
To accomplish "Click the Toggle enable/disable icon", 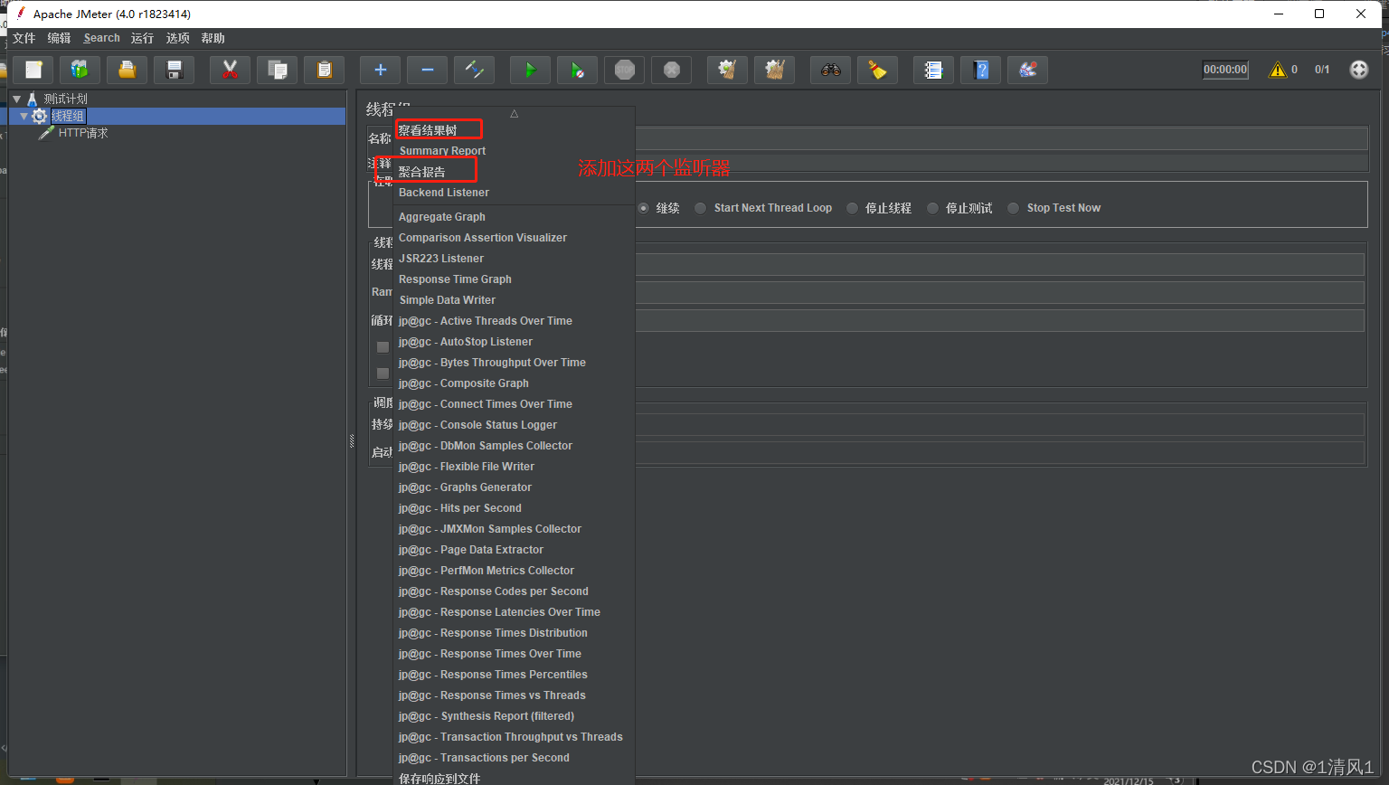I will click(475, 70).
